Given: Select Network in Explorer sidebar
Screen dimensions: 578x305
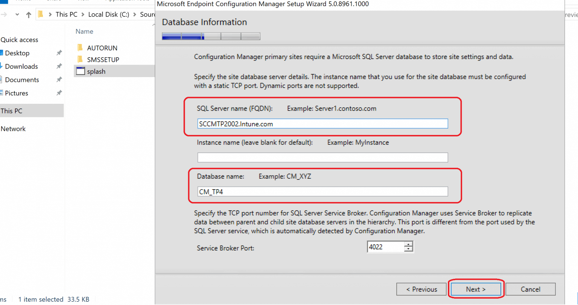Looking at the screenshot, I should point(13,129).
